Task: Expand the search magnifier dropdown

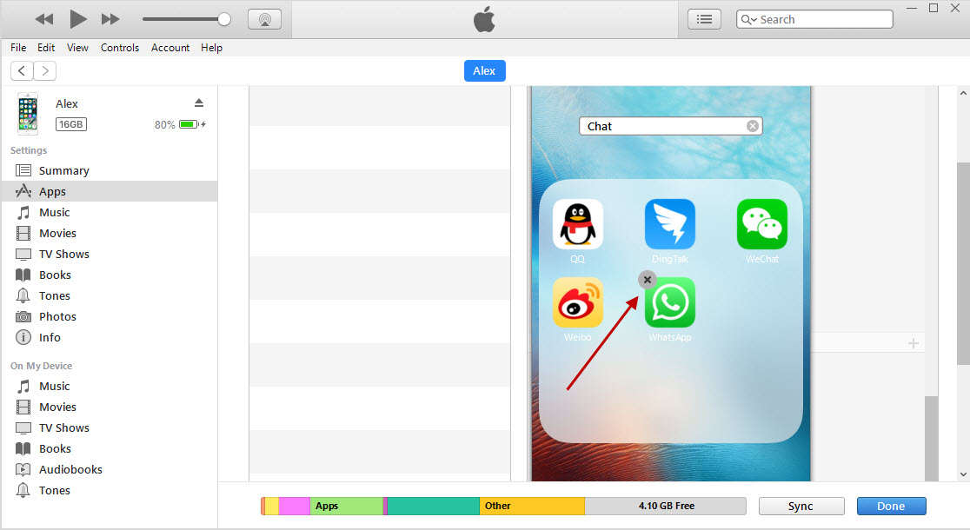Action: pyautogui.click(x=748, y=19)
